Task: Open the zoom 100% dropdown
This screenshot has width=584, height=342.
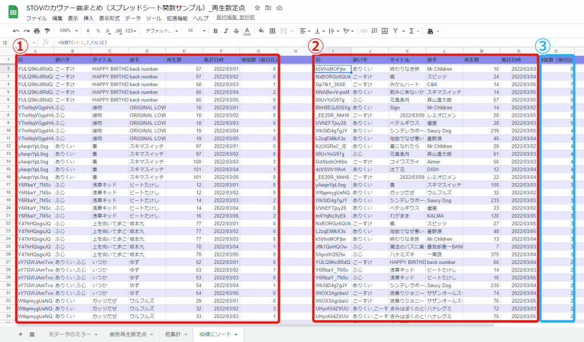Action: pyautogui.click(x=69, y=31)
